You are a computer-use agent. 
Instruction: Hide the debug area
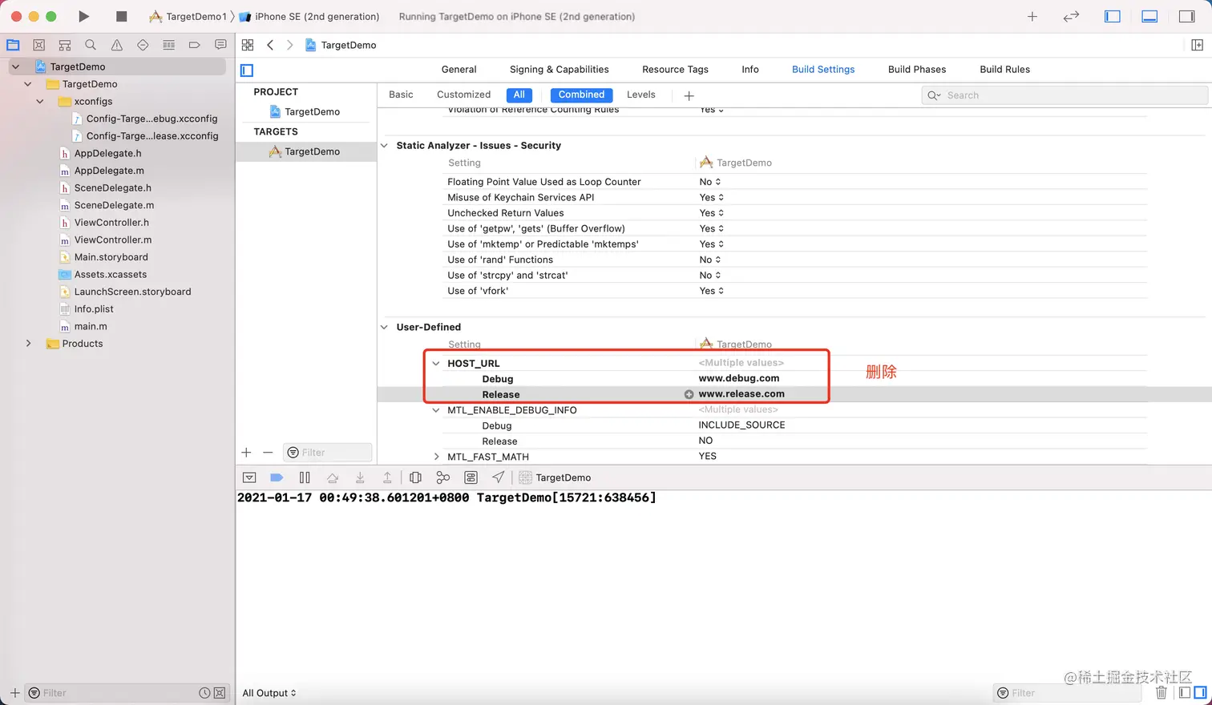click(x=249, y=477)
